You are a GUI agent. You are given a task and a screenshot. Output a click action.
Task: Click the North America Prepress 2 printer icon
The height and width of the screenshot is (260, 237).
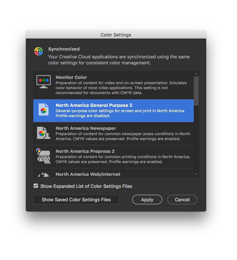[x=44, y=156]
